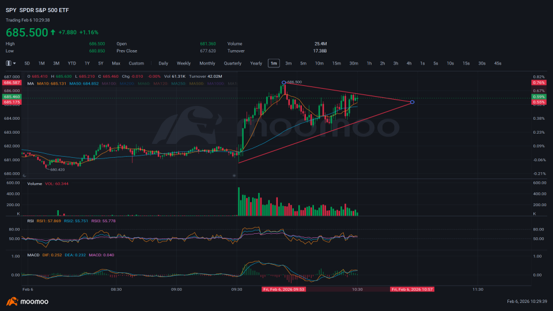Select the 3m interval

[x=289, y=63]
